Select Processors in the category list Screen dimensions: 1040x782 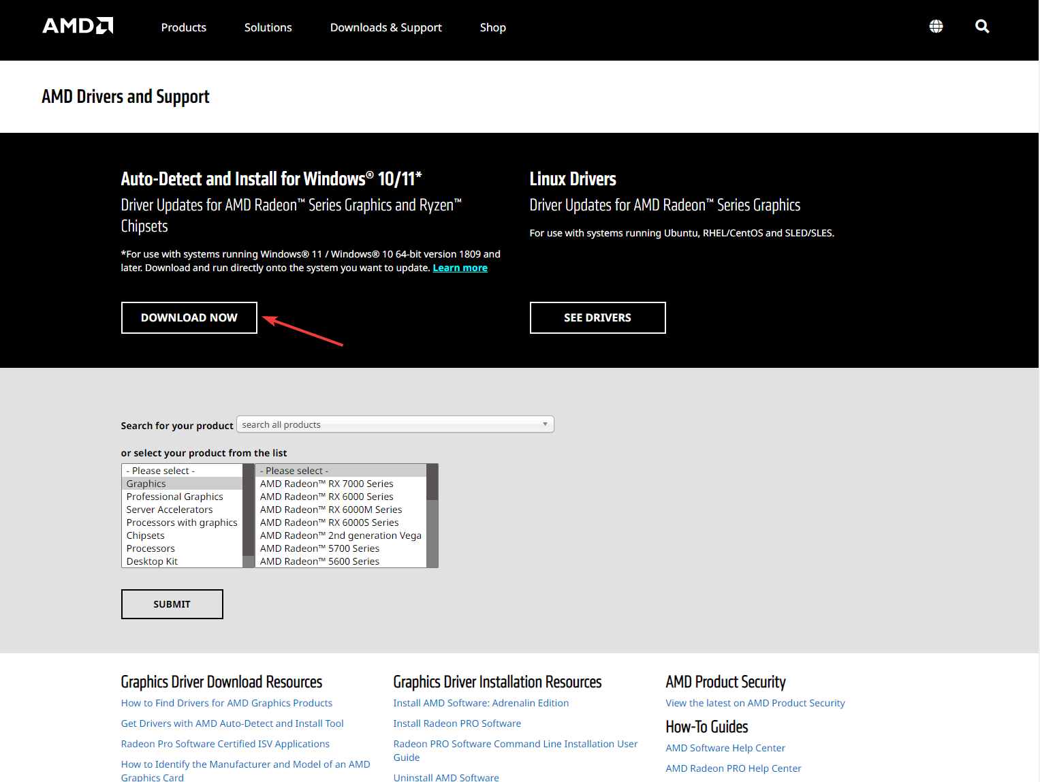tap(182, 548)
